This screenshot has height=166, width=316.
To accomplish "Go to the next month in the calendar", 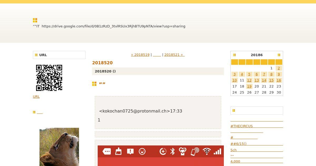I will pos(279,55).
